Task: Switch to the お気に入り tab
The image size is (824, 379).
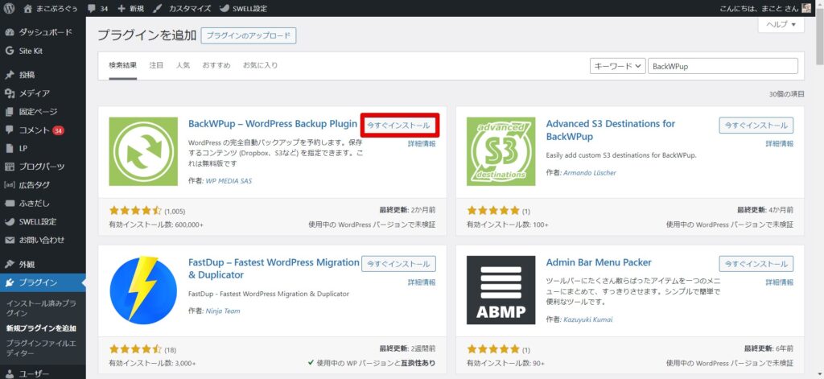Action: pos(260,66)
